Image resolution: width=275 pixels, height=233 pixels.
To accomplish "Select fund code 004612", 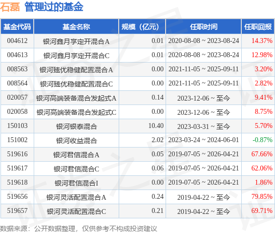I will tap(17, 41).
